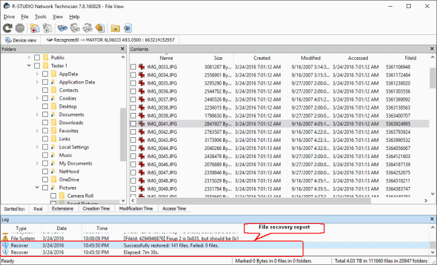Image resolution: width=437 pixels, height=265 pixels.
Task: Click the info icon of Successfully restored entry
Action: [x=5, y=245]
